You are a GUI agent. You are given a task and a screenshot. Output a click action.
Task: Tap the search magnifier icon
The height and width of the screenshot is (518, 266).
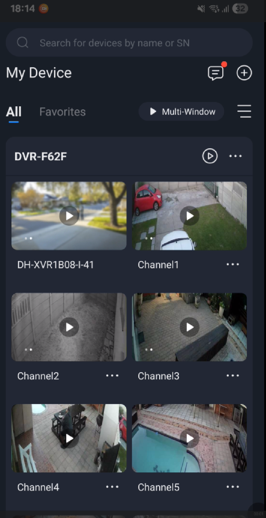click(22, 43)
